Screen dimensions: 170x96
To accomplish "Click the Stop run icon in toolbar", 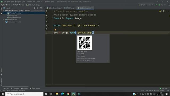I will click(165, 5).
